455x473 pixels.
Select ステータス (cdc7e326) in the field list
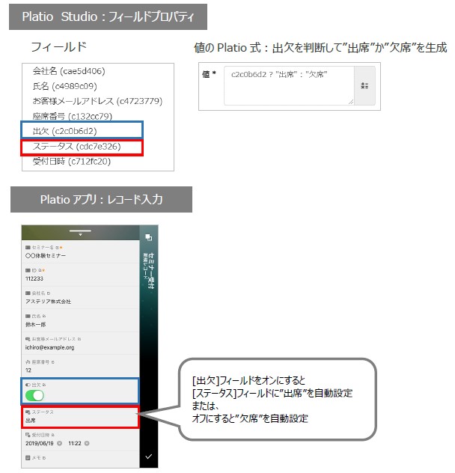pyautogui.click(x=76, y=146)
